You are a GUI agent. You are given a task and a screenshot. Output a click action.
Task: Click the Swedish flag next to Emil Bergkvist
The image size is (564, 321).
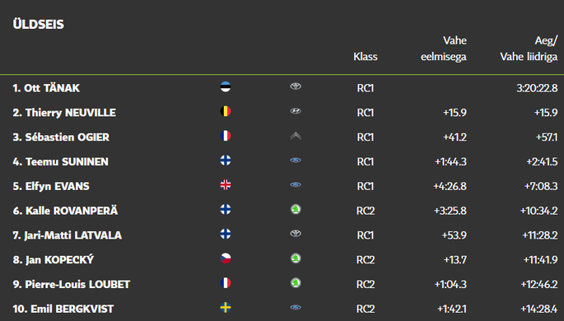(x=226, y=308)
